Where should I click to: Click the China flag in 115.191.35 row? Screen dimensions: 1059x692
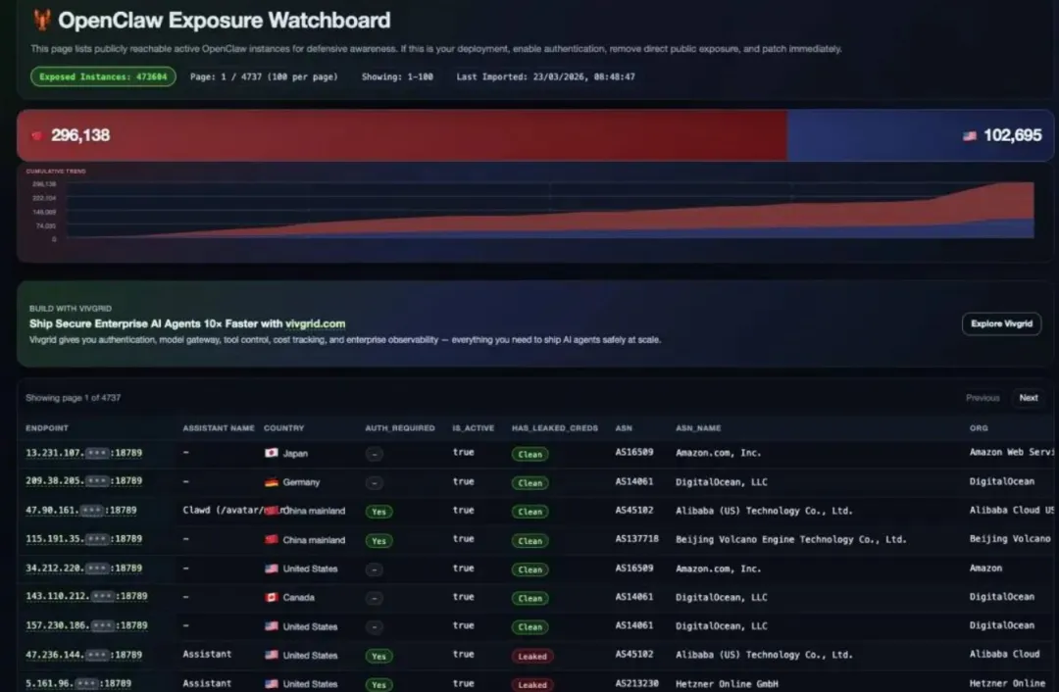271,539
